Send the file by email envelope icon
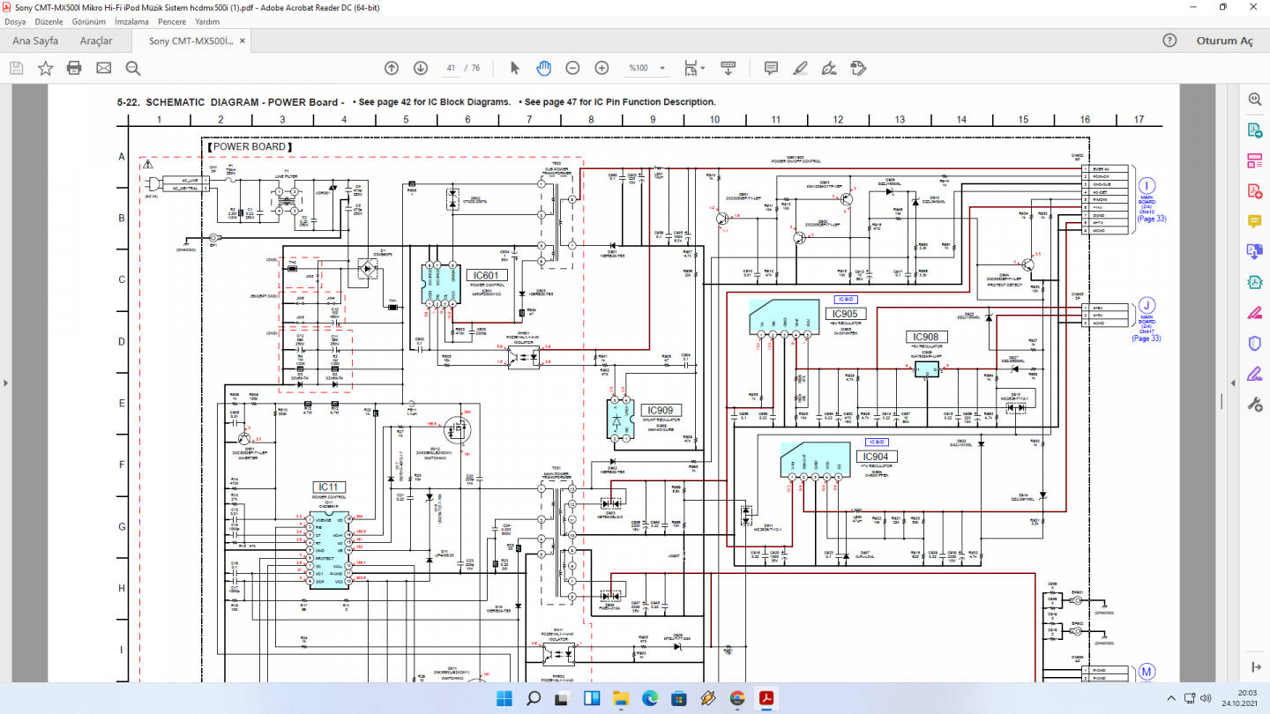 (104, 68)
